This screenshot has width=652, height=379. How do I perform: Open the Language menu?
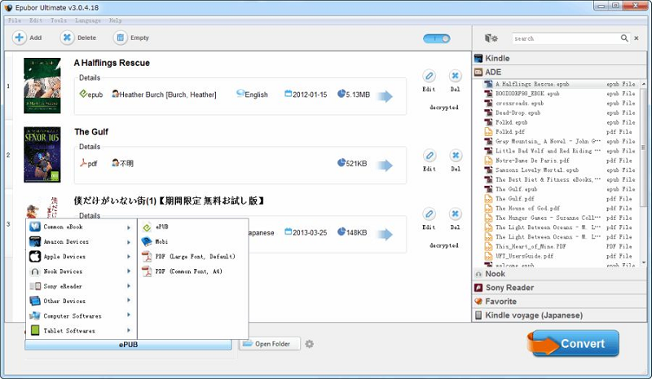click(88, 20)
